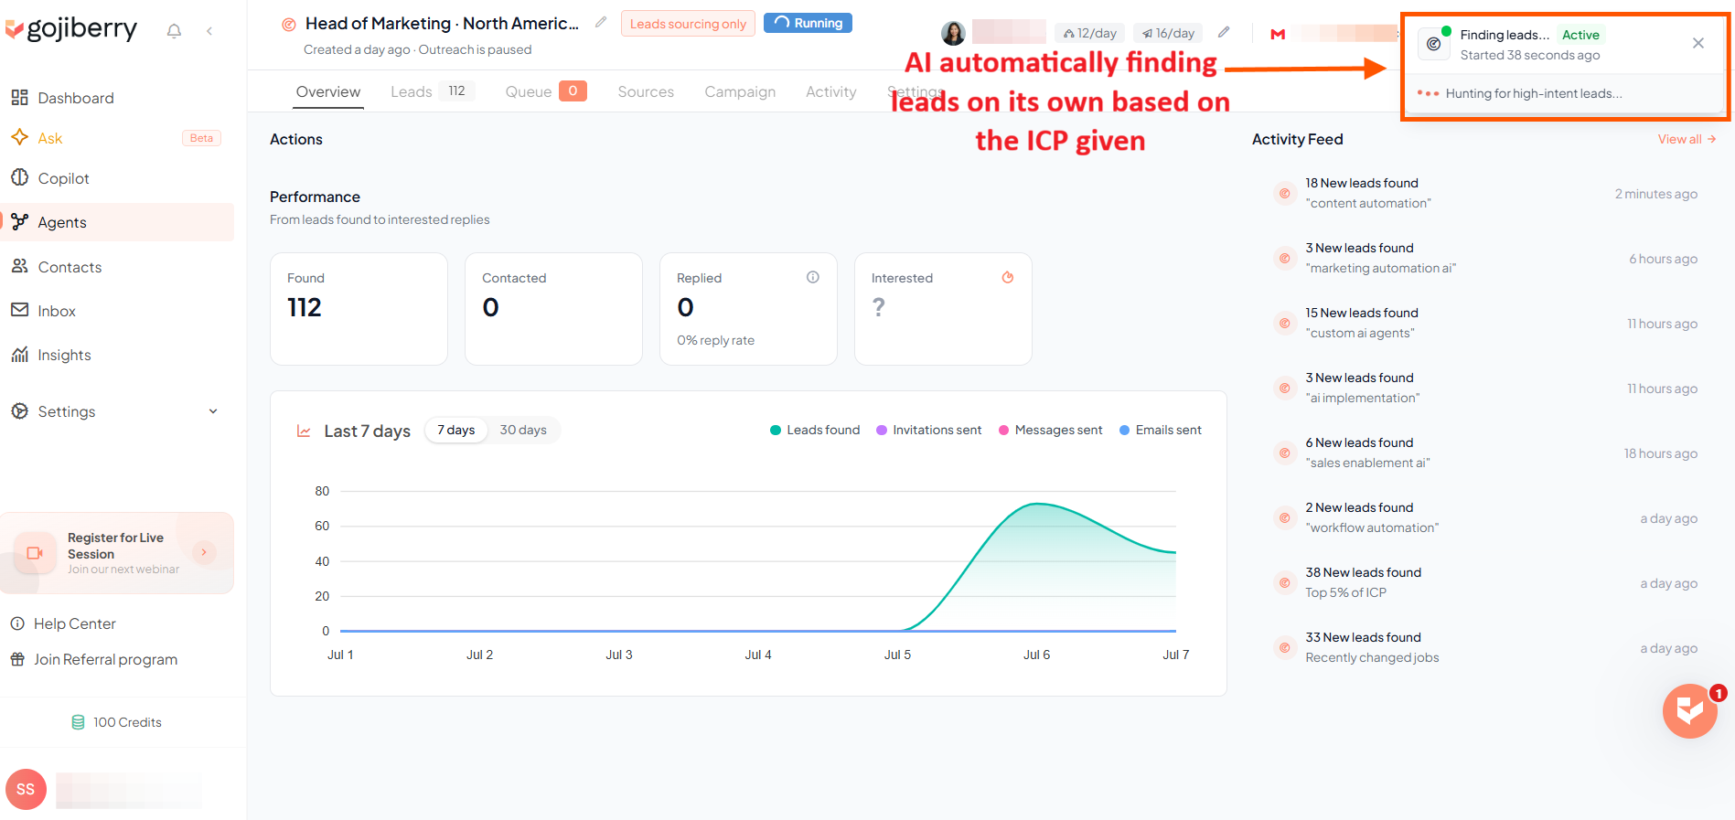
Task: Click the Settings gear icon in sidebar
Action: tap(19, 411)
